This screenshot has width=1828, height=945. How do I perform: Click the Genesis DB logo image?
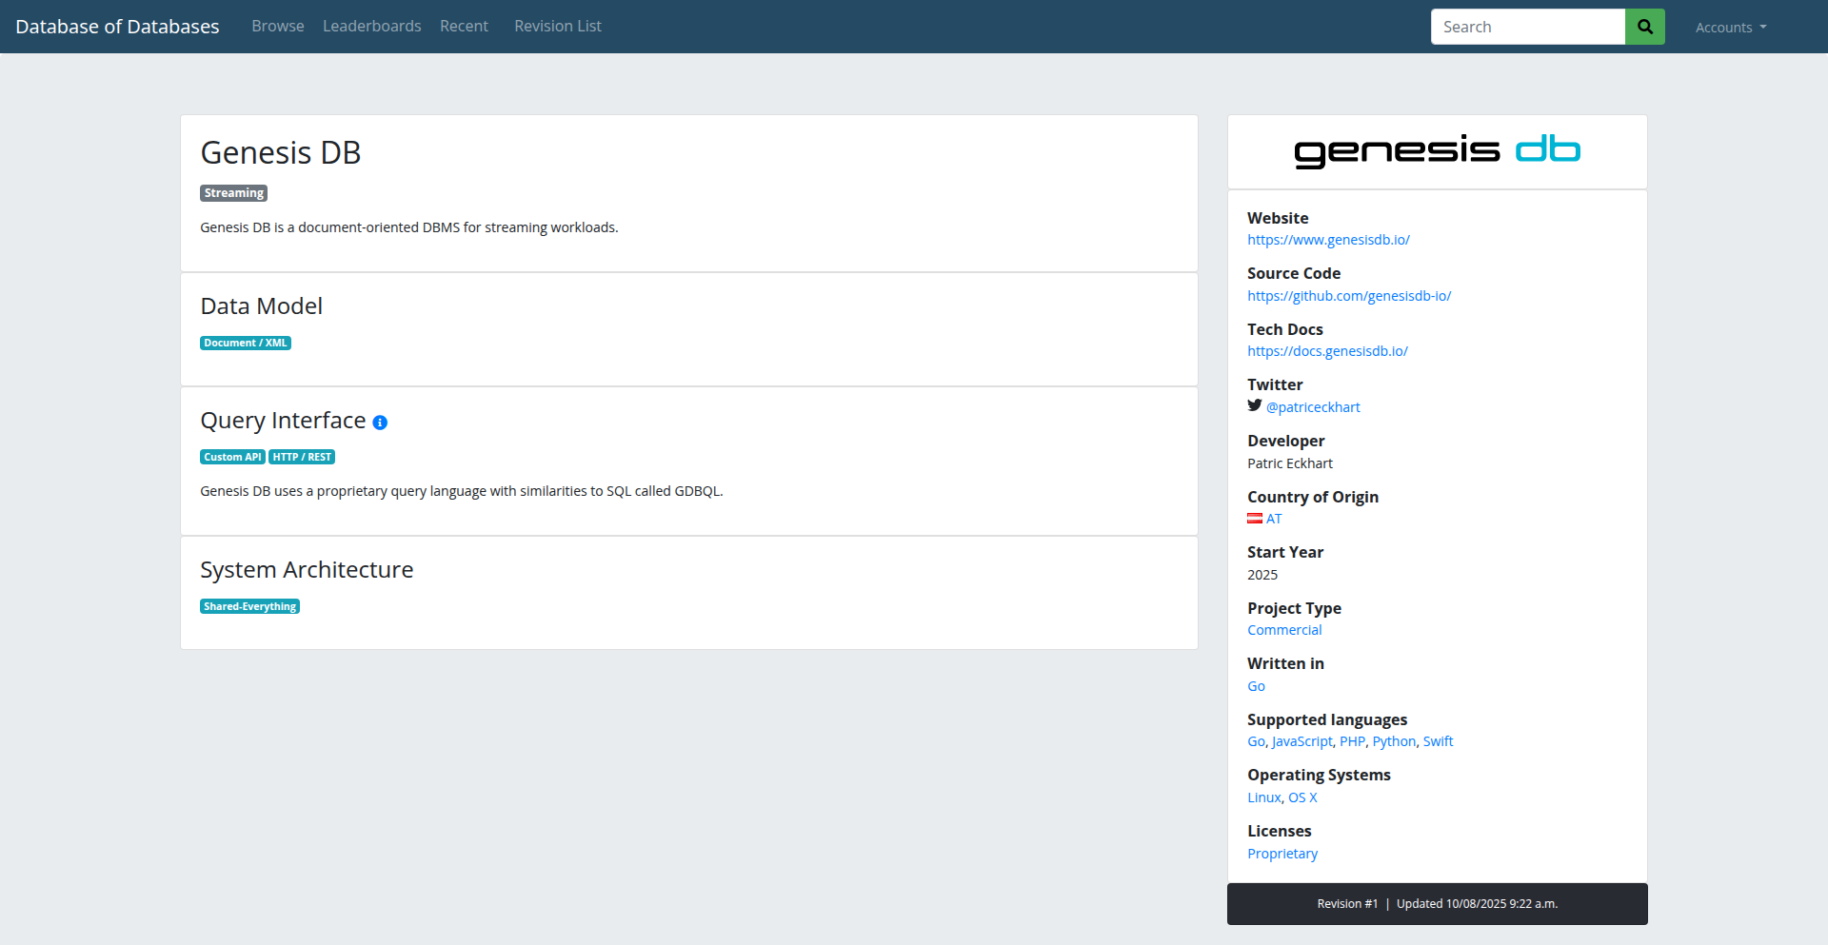[x=1437, y=151]
